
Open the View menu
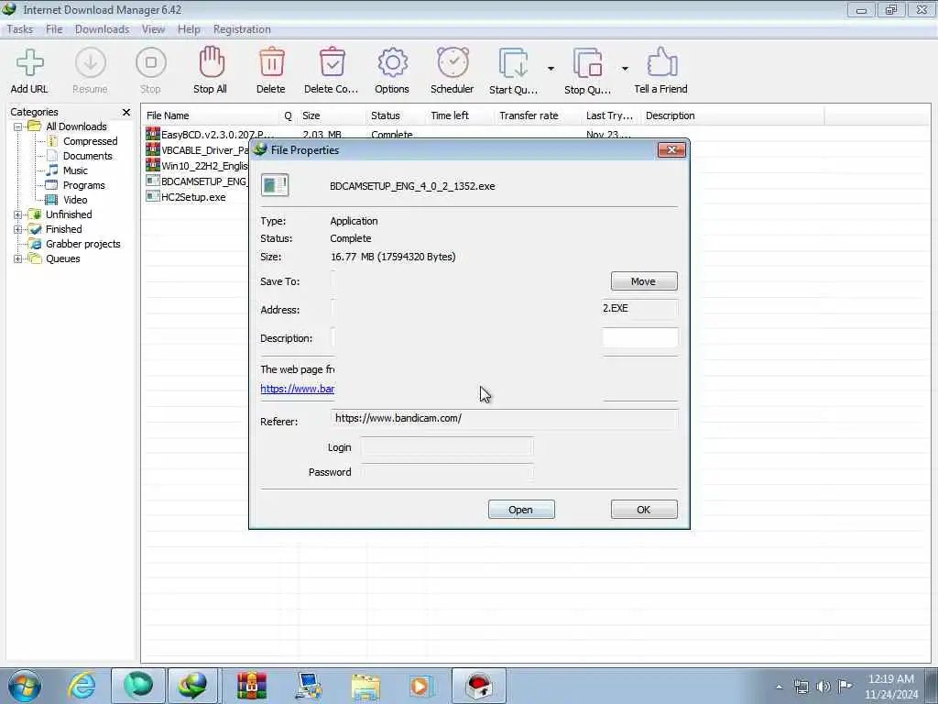153,29
